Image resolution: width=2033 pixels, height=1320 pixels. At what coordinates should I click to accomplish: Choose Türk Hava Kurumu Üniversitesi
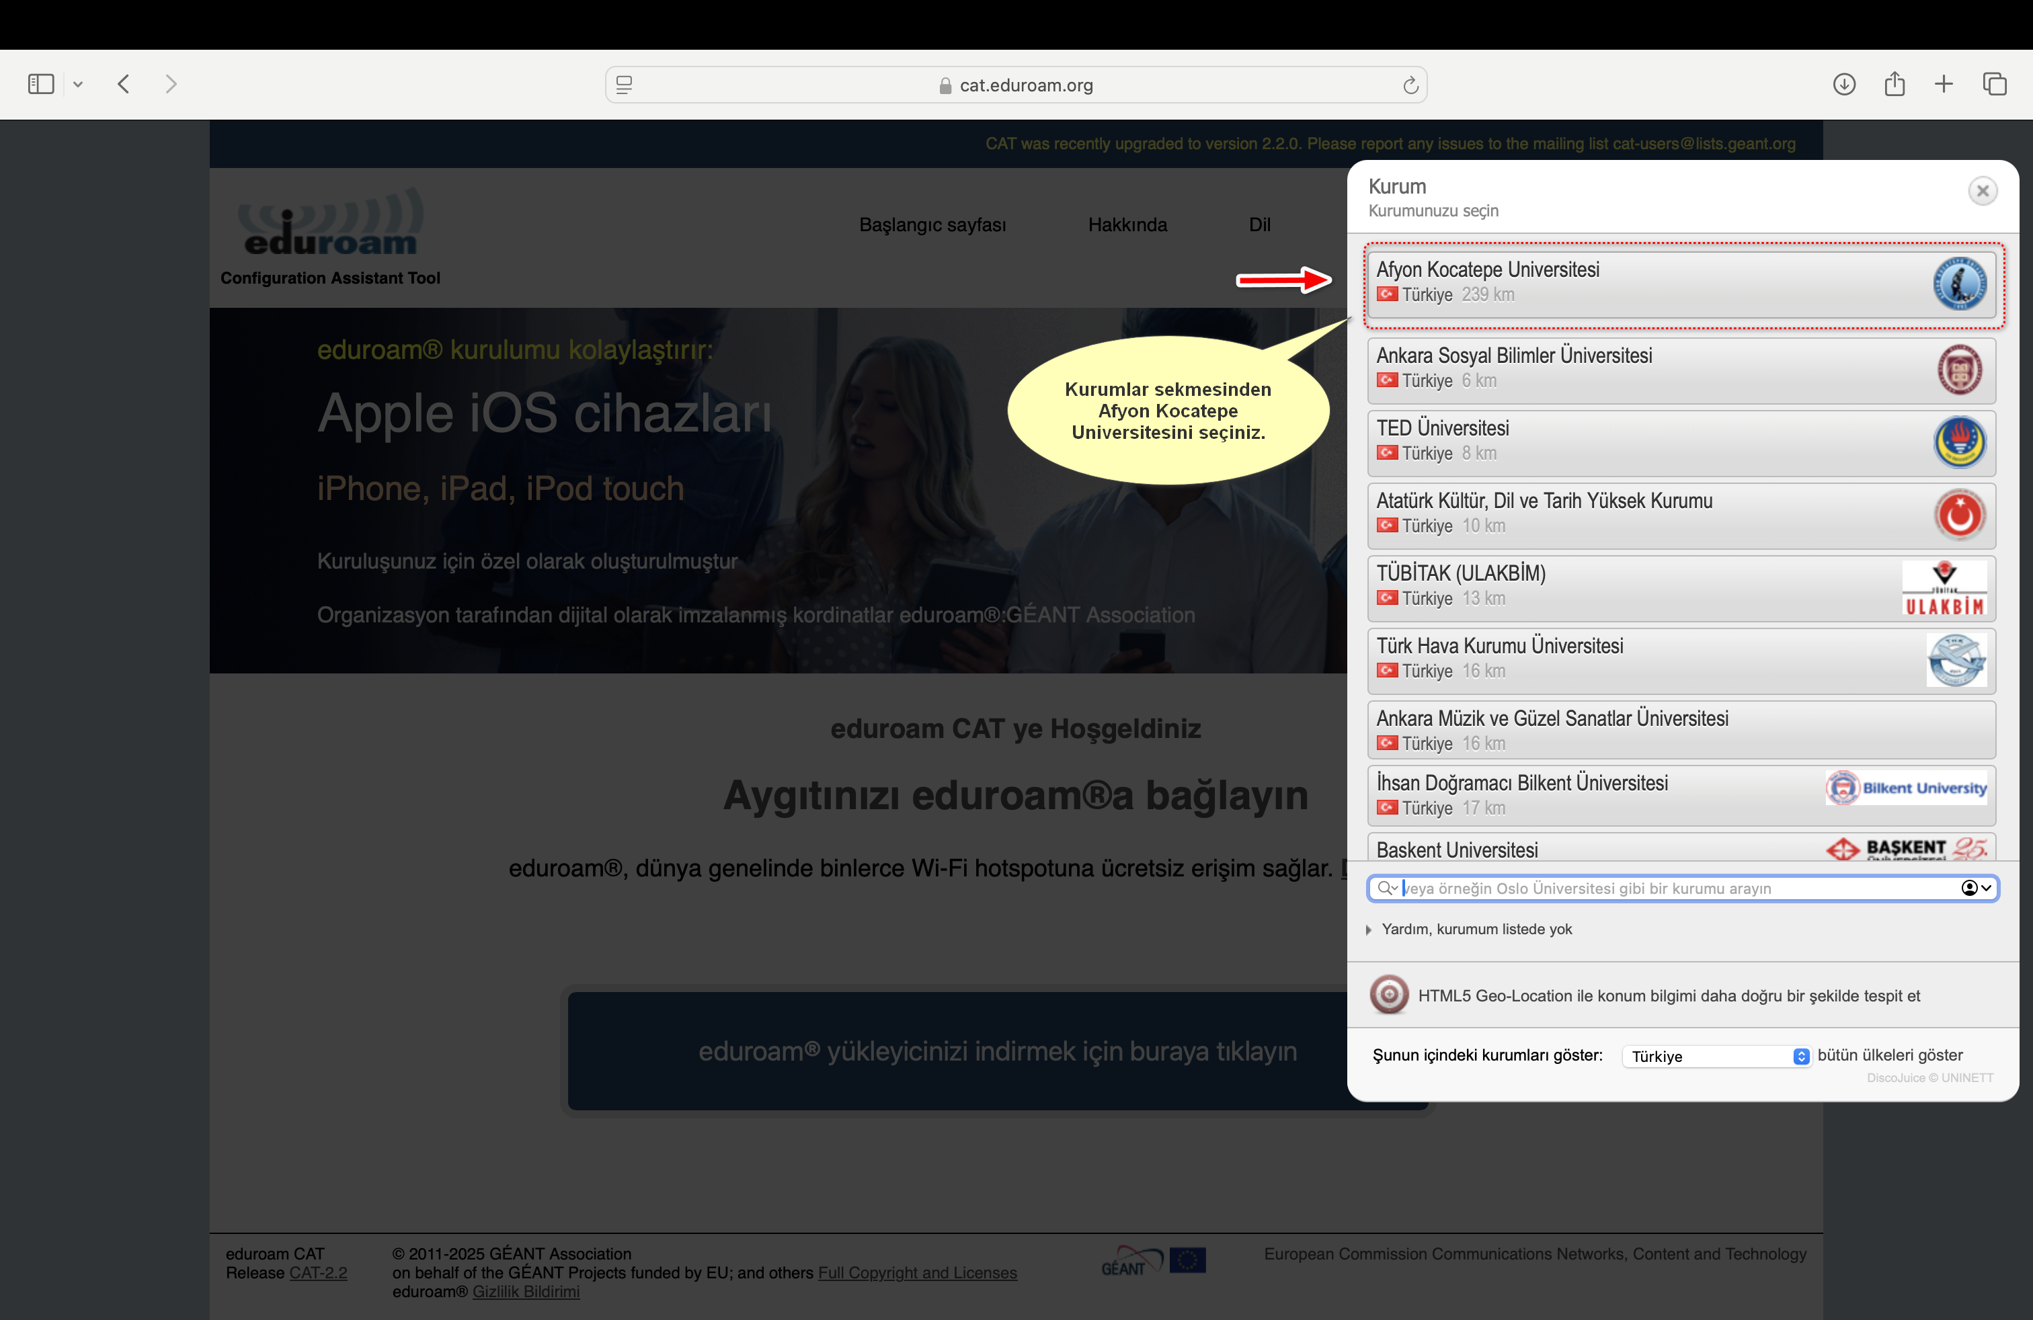(x=1681, y=661)
